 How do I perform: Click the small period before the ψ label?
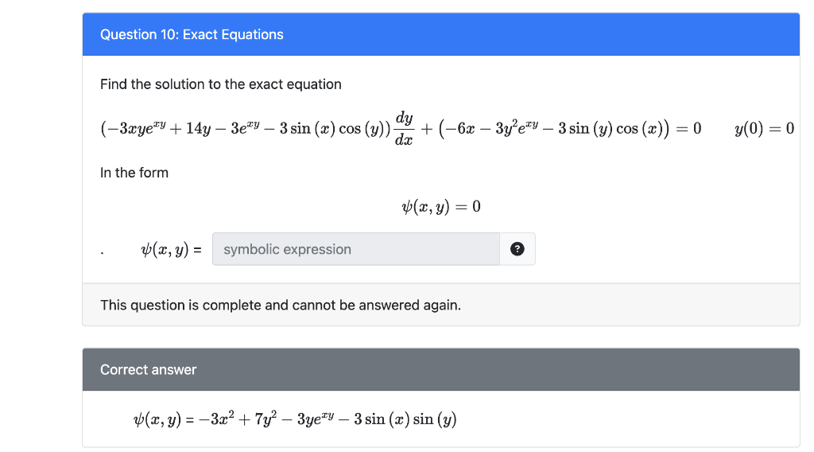click(x=103, y=253)
